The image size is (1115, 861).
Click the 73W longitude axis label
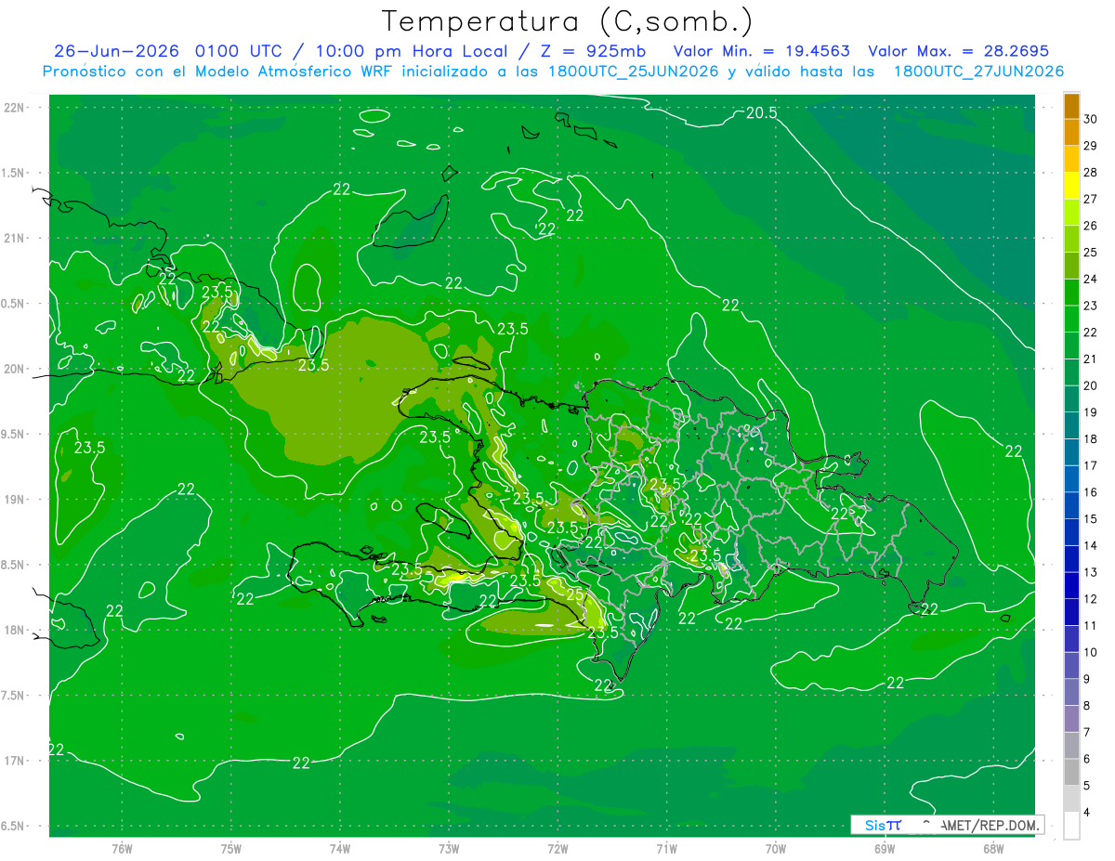click(449, 849)
